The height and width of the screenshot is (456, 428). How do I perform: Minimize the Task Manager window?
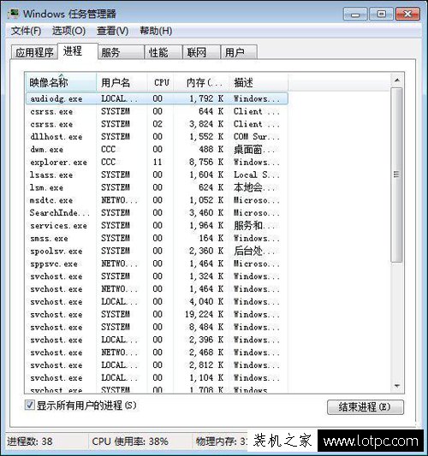(355, 14)
